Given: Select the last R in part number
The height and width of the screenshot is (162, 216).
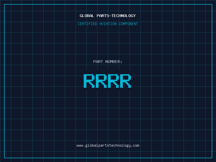Looking at the screenshot, I should pos(126,81).
